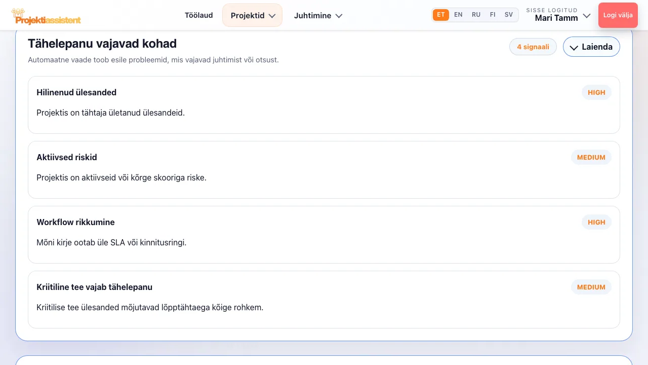
Task: Click the HIGH badge on Hilinenud ülesanded
Action: (x=596, y=92)
